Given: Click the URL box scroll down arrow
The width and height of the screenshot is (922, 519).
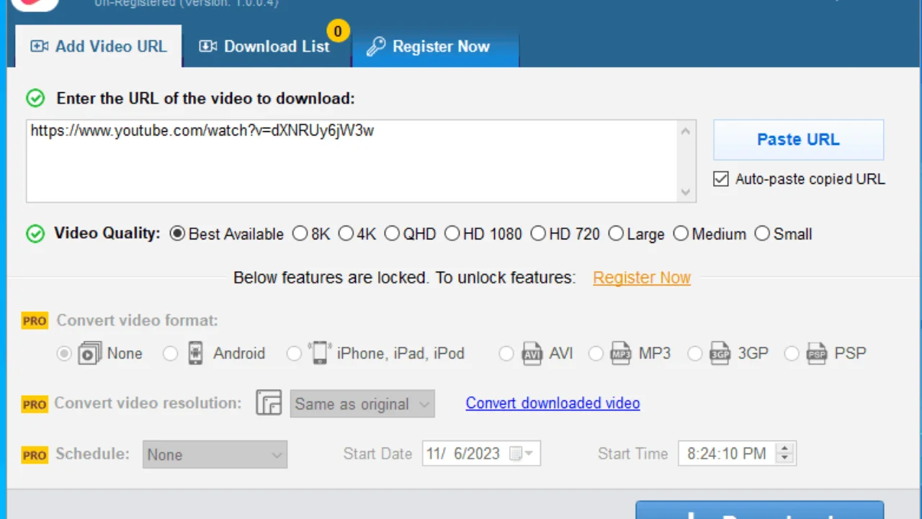Looking at the screenshot, I should pos(686,192).
